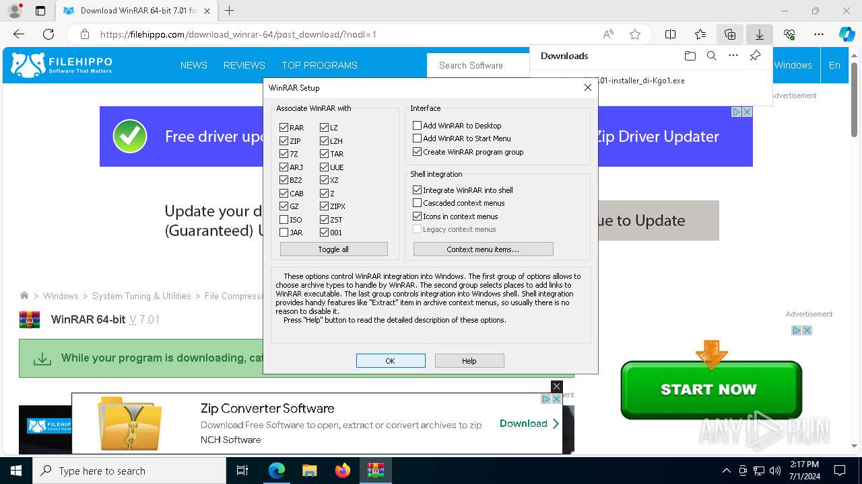The height and width of the screenshot is (484, 862).
Task: Select the WinRAR taskbar icon
Action: [376, 471]
